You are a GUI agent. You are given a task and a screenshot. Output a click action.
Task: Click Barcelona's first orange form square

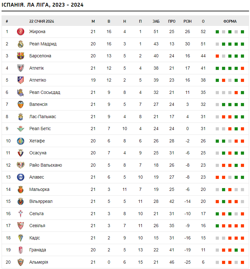[217, 56]
